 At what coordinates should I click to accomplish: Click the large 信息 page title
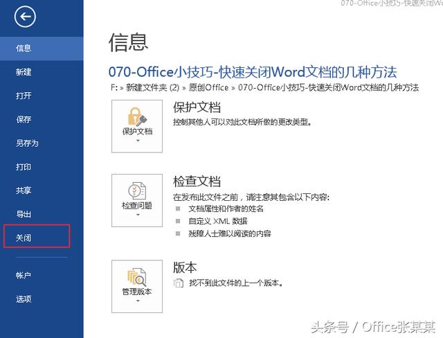coord(128,42)
